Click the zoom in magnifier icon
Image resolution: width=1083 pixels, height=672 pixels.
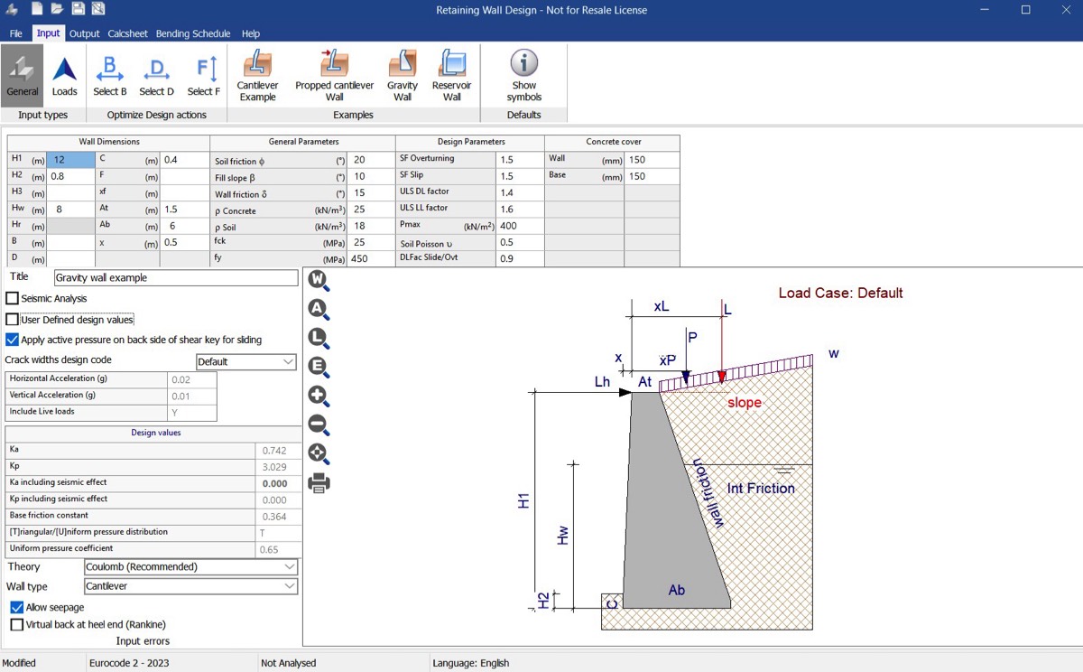[319, 397]
